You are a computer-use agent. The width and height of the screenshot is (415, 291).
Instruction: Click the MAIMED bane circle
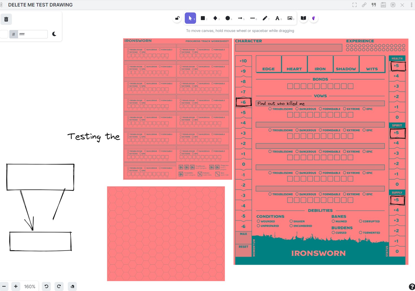pyautogui.click(x=333, y=221)
